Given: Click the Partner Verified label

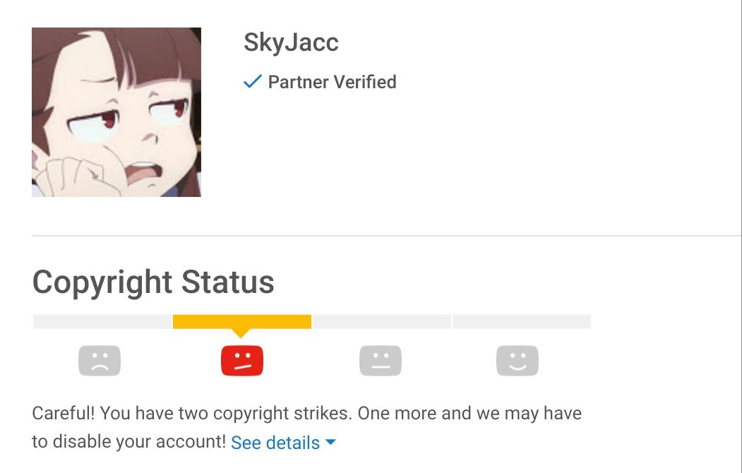Looking at the screenshot, I should pyautogui.click(x=333, y=82).
